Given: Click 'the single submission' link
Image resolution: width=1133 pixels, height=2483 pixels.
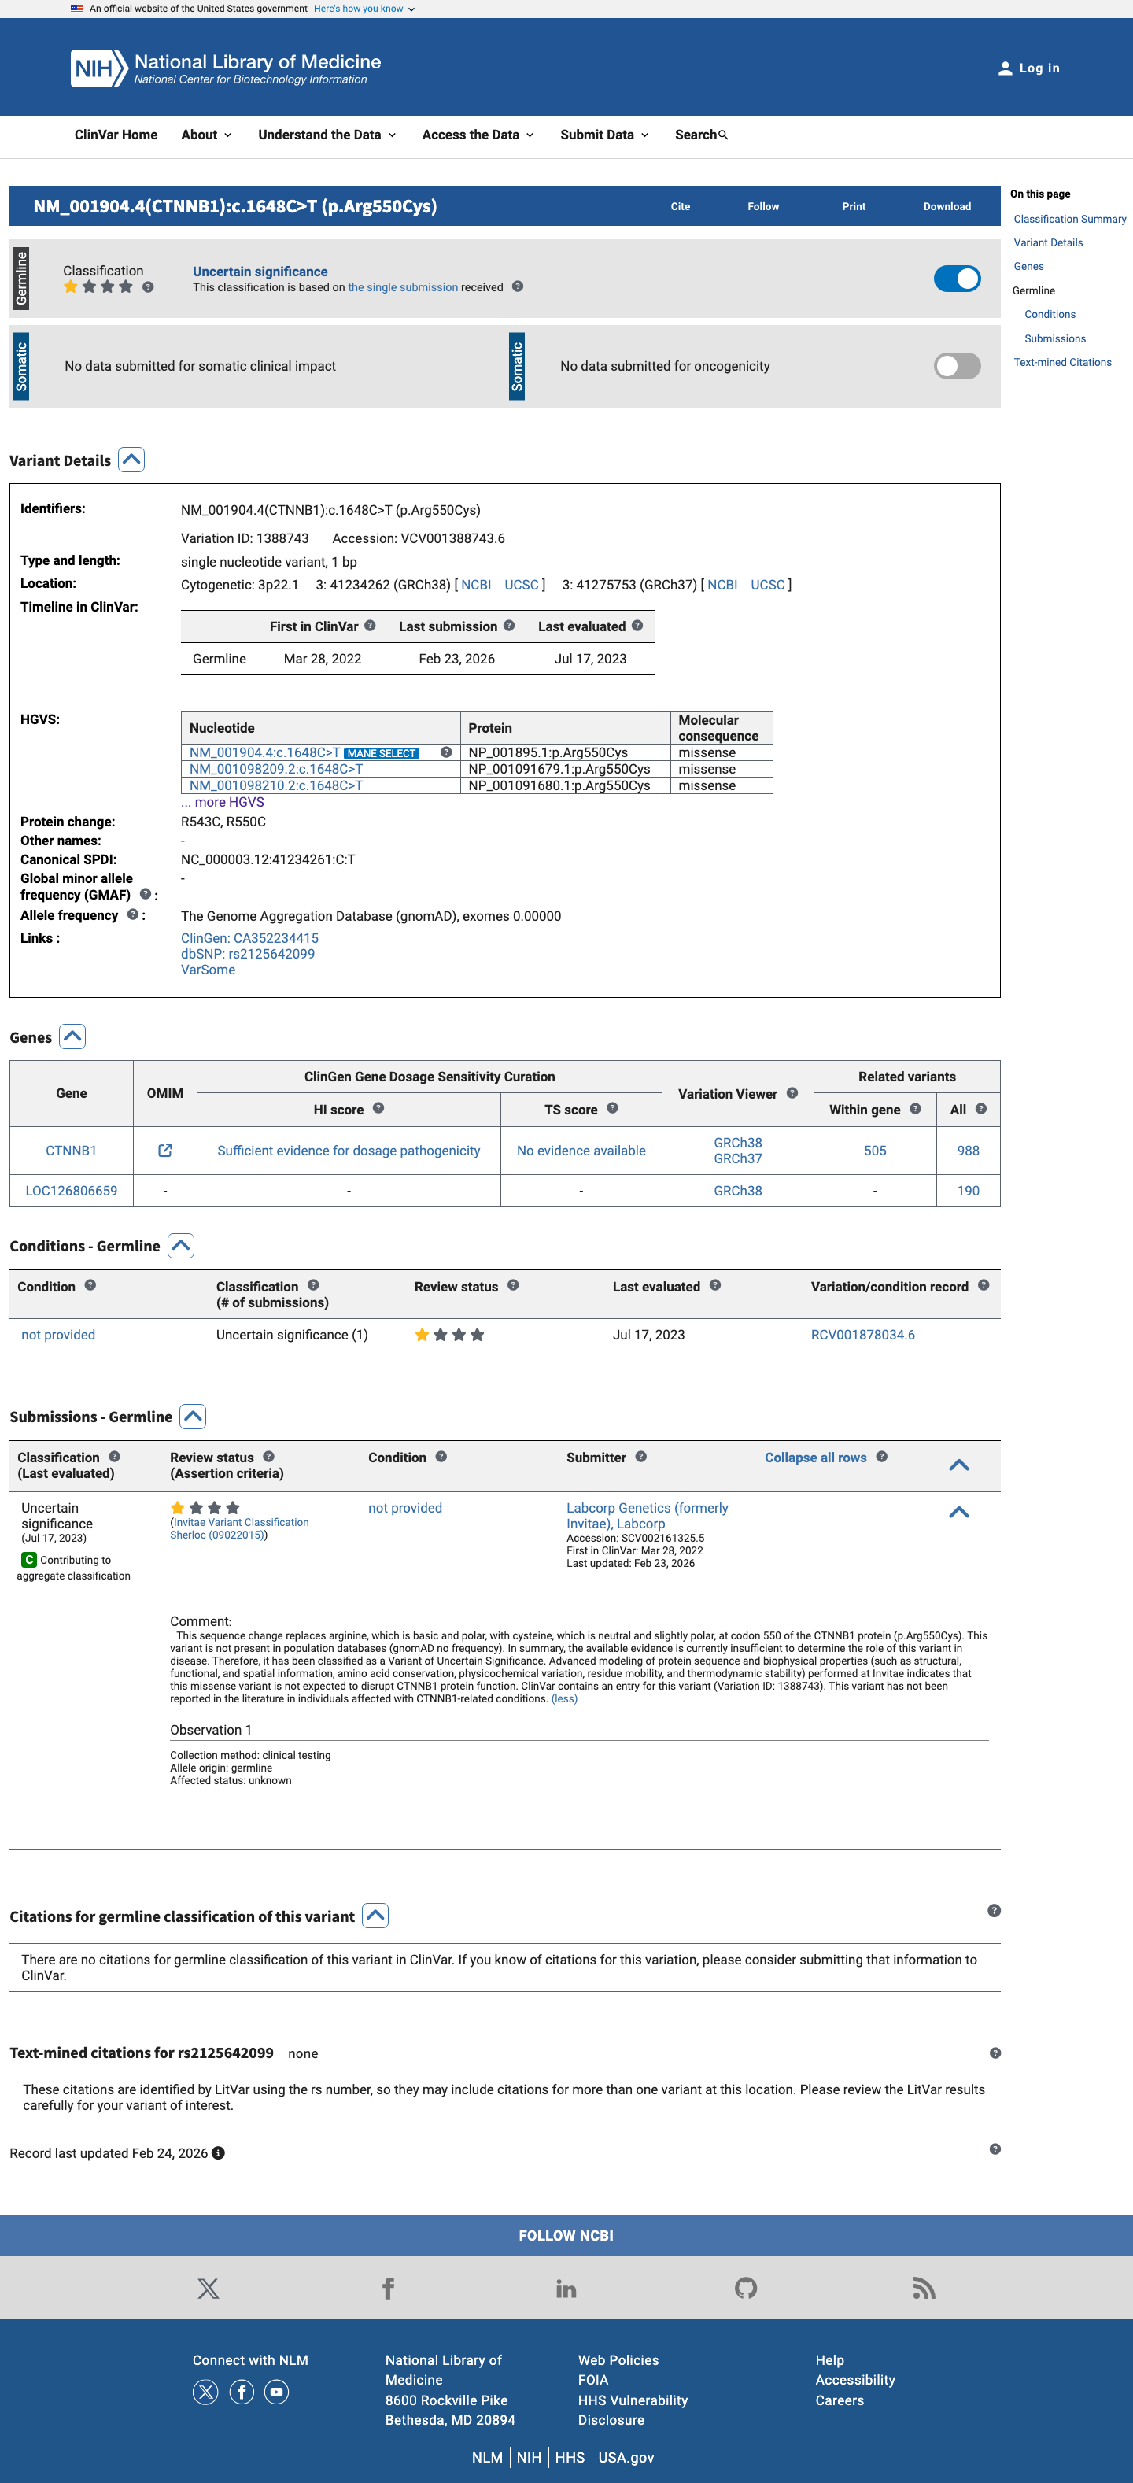Looking at the screenshot, I should click(403, 286).
